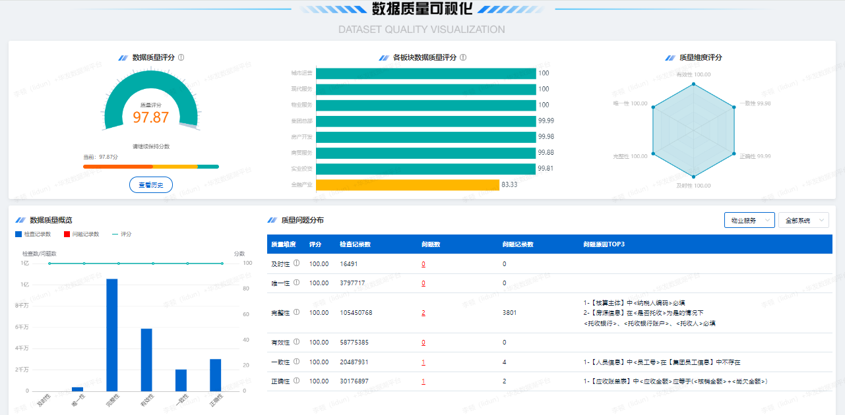Click the 实业投资 bar in chart
The image size is (845, 415).
[x=426, y=169]
